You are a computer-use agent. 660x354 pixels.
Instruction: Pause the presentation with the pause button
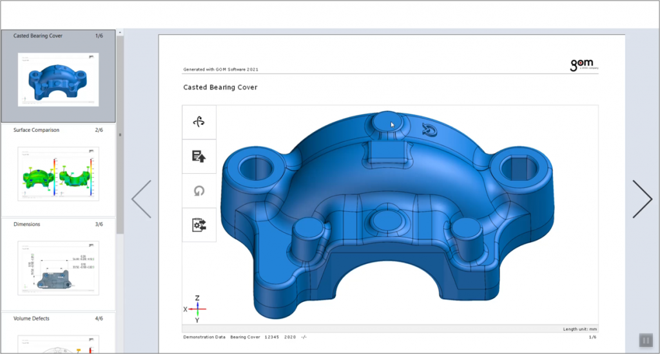click(646, 340)
